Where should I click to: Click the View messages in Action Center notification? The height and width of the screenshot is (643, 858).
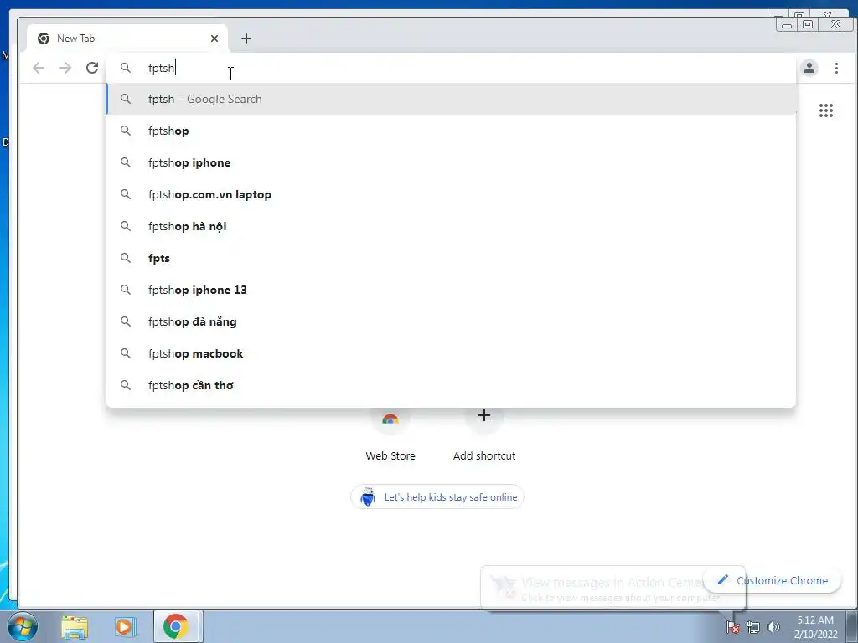(612, 589)
